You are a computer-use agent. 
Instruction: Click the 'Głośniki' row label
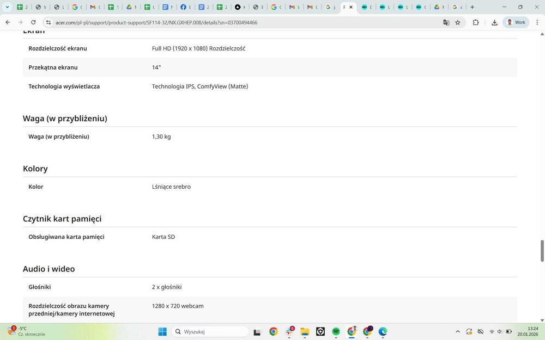click(40, 287)
